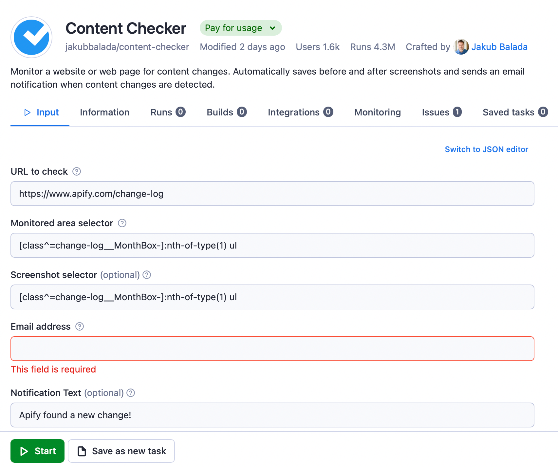This screenshot has width=558, height=467.
Task: Switch to the Information tab
Action: (104, 112)
